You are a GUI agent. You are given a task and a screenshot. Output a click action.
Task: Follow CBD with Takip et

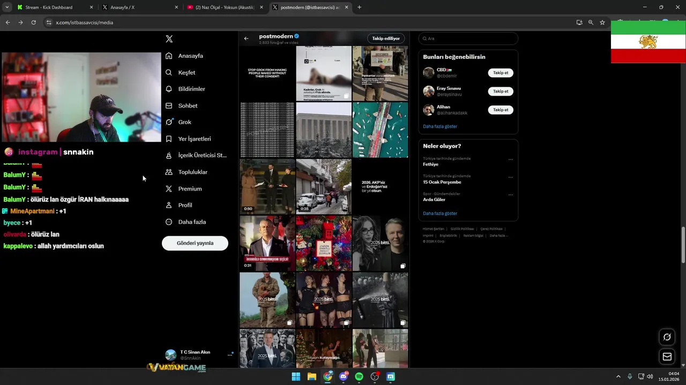[501, 73]
